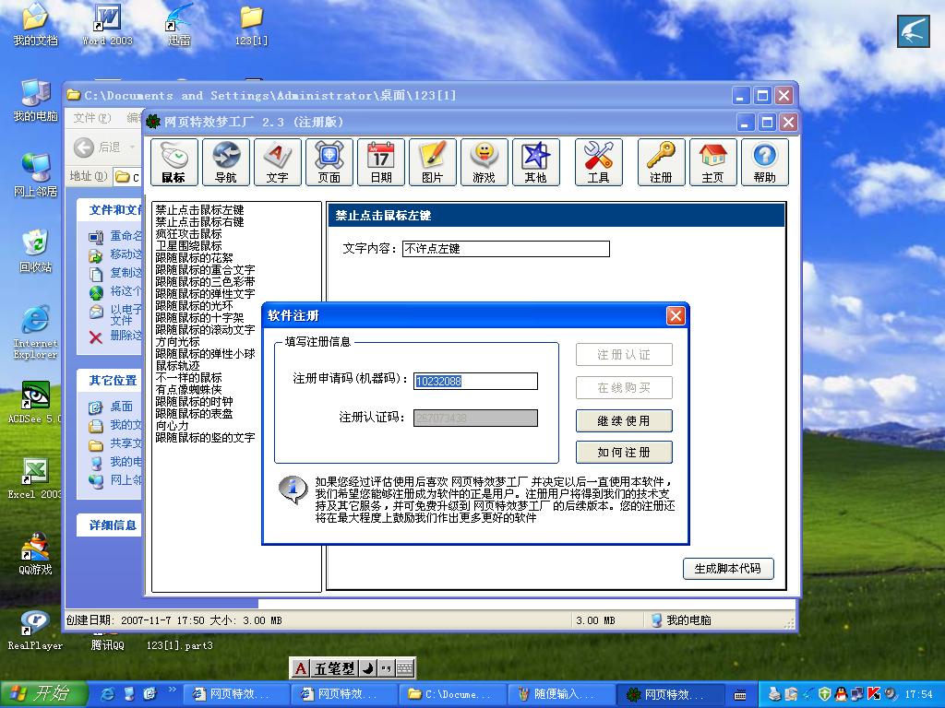Click the 注册认证码 input field
Screen dimensions: 945x708
click(475, 418)
